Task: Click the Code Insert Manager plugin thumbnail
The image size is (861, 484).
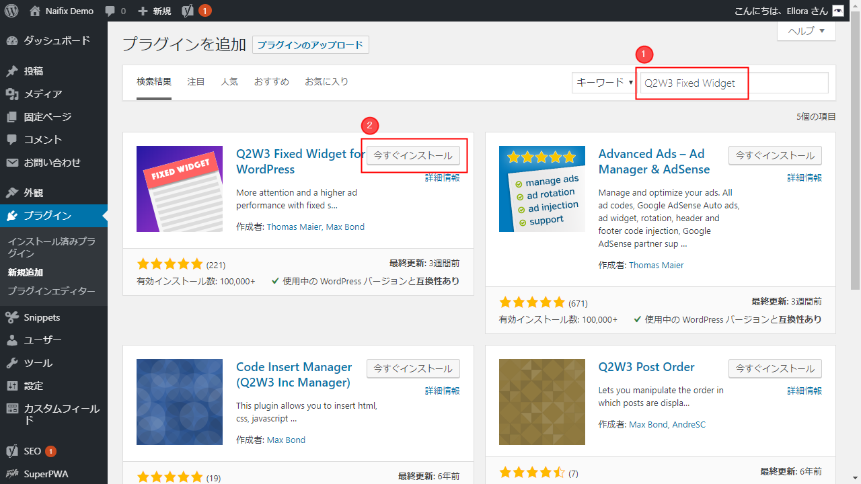Action: coord(180,402)
